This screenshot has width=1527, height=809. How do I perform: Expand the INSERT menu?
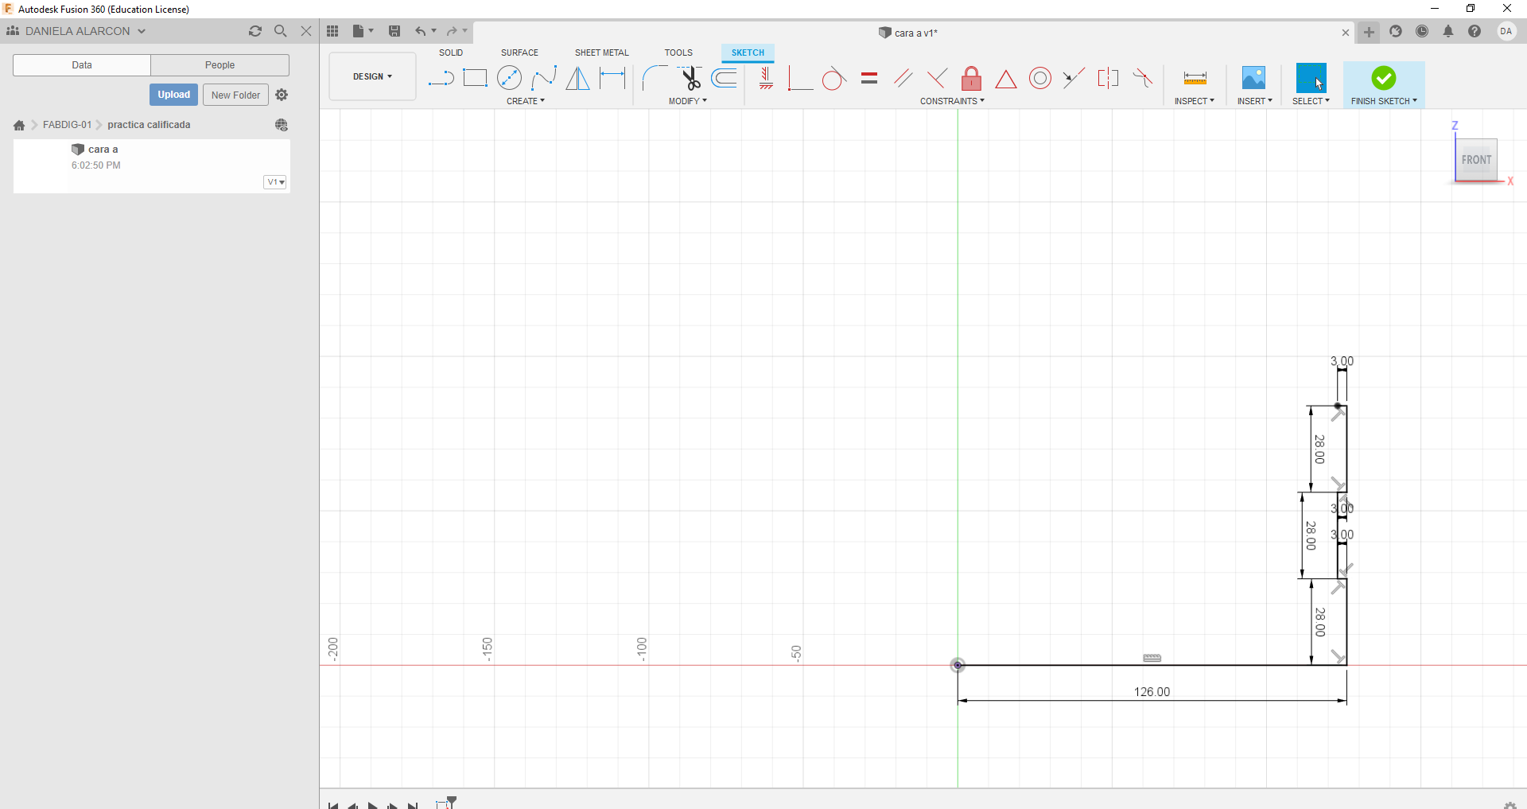pos(1255,101)
